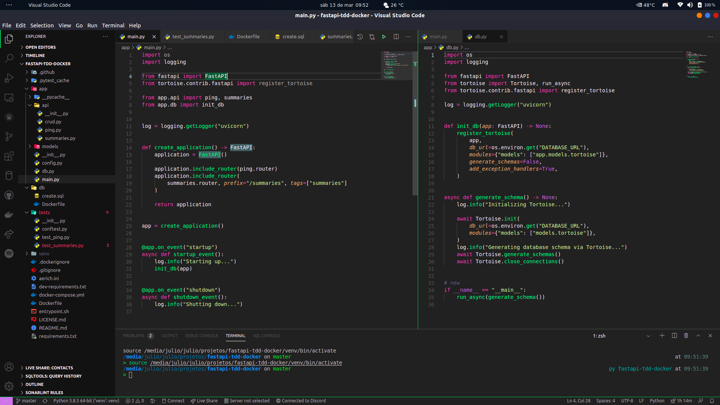Image resolution: width=720 pixels, height=405 pixels.
Task: Open the Search view in activity bar
Action: [9, 58]
